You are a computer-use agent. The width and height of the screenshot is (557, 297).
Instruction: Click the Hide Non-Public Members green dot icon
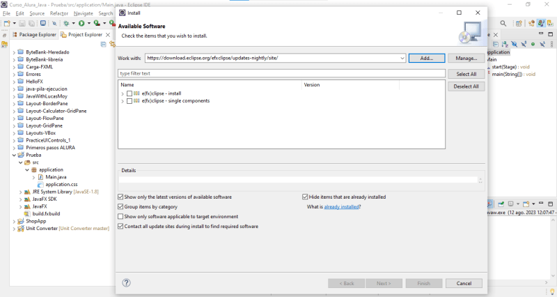click(533, 45)
